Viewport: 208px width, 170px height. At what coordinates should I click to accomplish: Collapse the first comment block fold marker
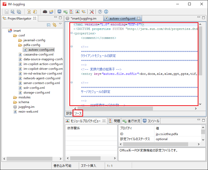[72, 47]
